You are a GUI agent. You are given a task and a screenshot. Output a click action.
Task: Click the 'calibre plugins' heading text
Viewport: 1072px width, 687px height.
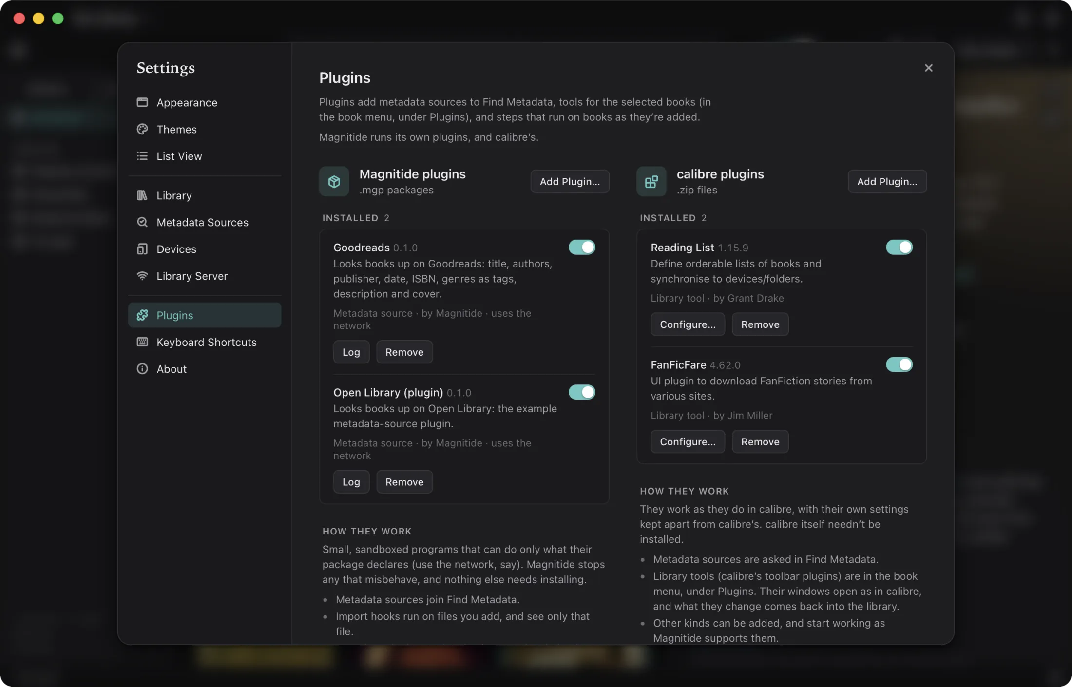(720, 174)
